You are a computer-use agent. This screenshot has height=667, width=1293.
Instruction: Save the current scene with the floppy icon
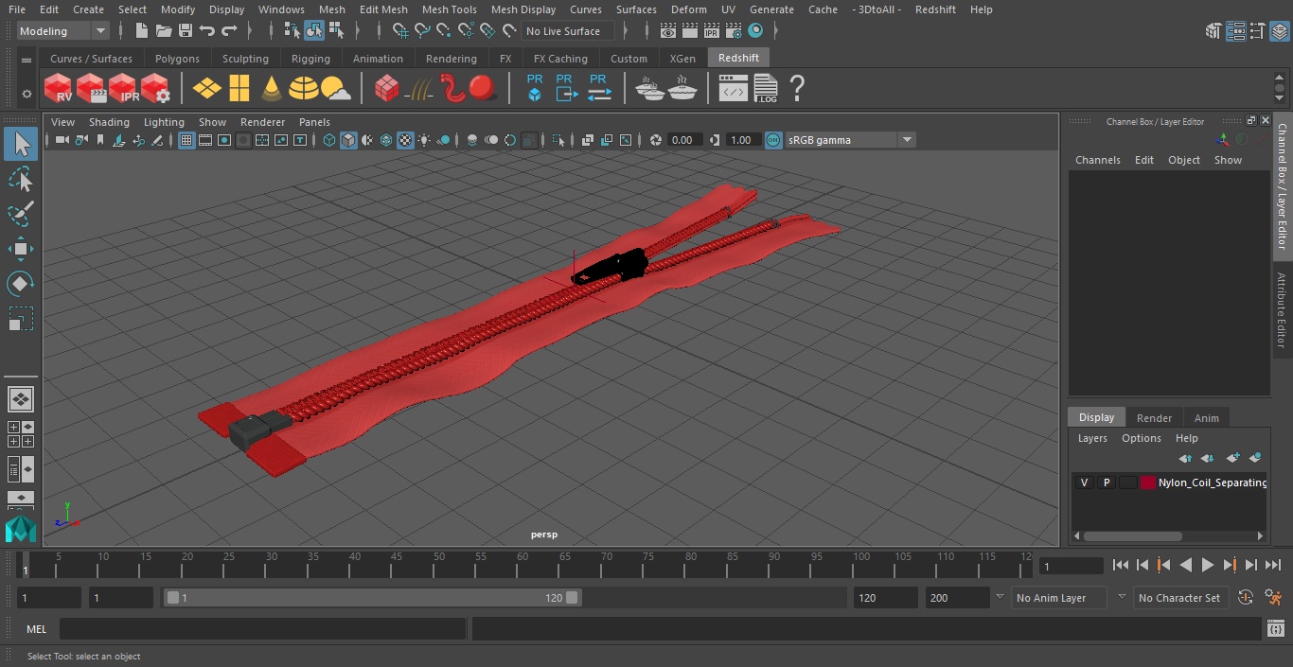pyautogui.click(x=186, y=31)
